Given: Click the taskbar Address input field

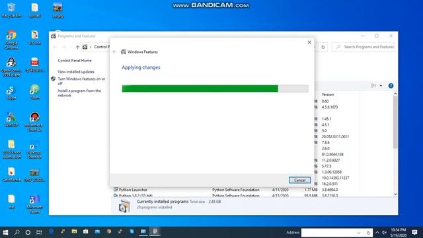Looking at the screenshot, I should 329,232.
